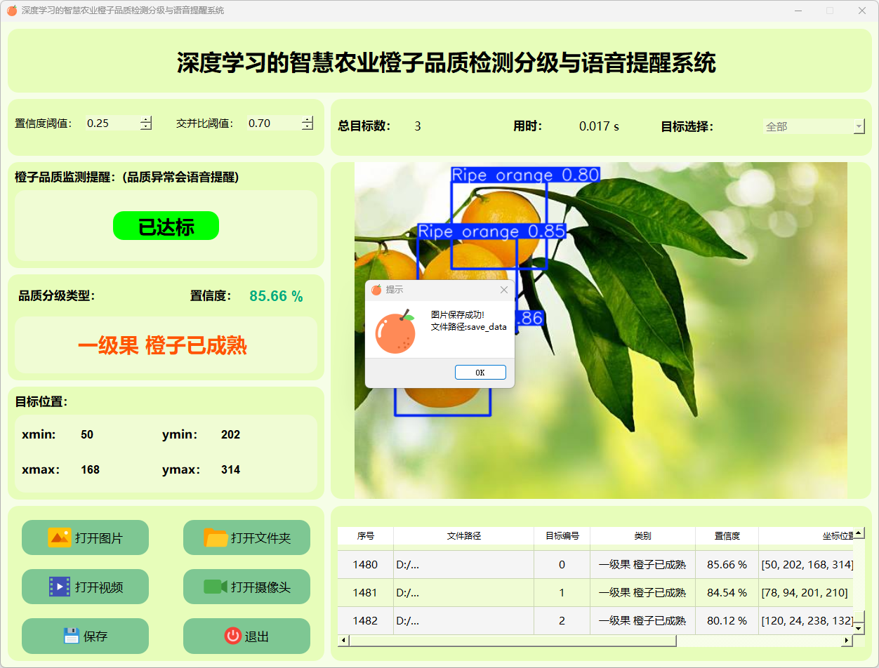Click the Ripe orange 0.85 detection label
Screen dimensions: 879x668
point(491,231)
